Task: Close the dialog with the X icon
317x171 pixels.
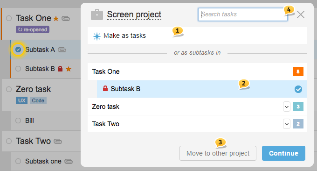Action: click(x=301, y=14)
